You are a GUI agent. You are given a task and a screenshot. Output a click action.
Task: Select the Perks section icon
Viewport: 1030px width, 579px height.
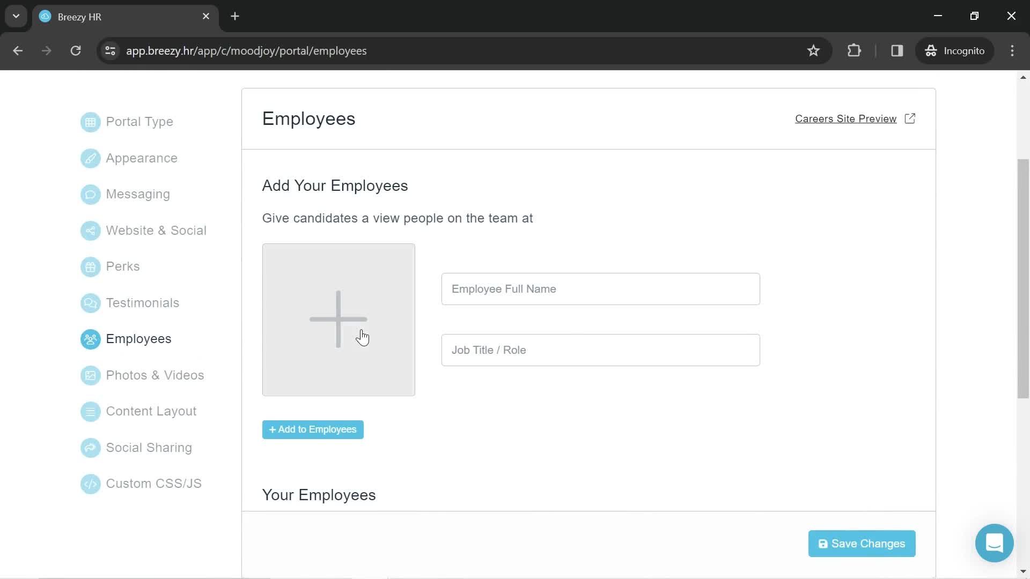click(91, 266)
